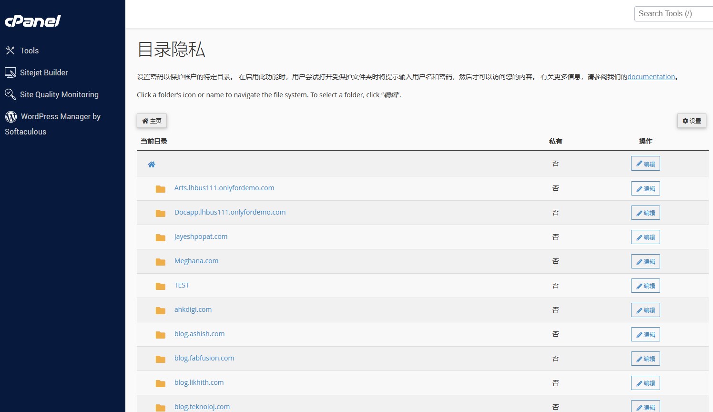Open folder icon beside blog.fabfusion.com
The width and height of the screenshot is (713, 412).
(x=161, y=359)
